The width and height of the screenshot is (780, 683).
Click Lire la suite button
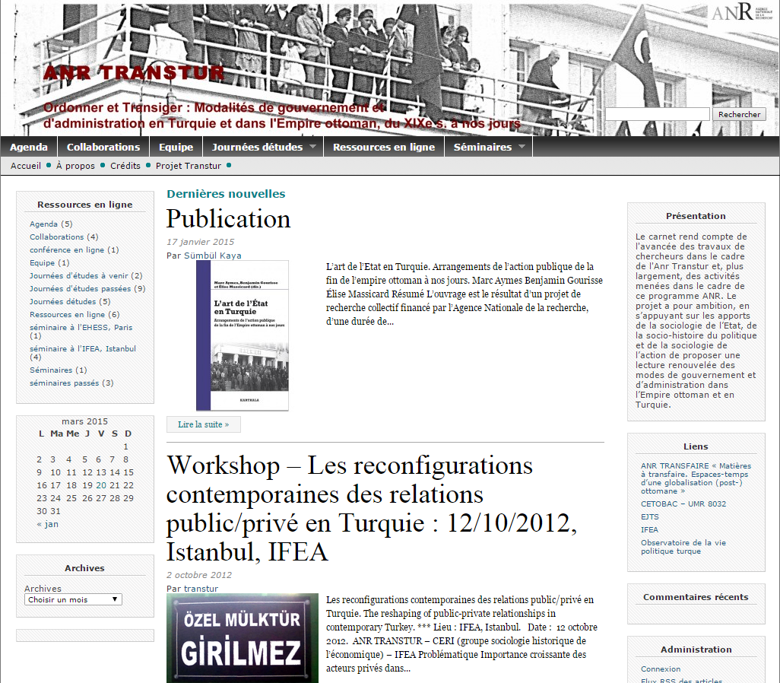click(204, 424)
